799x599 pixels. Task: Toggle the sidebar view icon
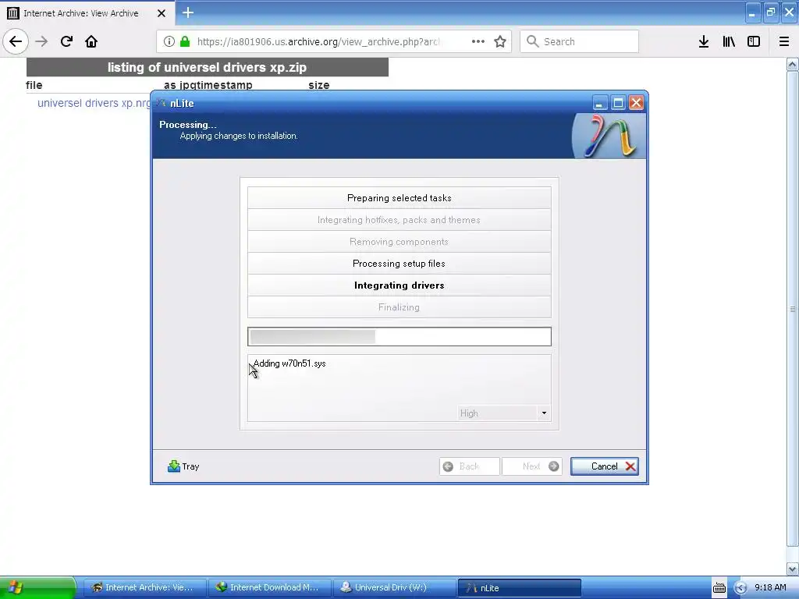click(754, 41)
